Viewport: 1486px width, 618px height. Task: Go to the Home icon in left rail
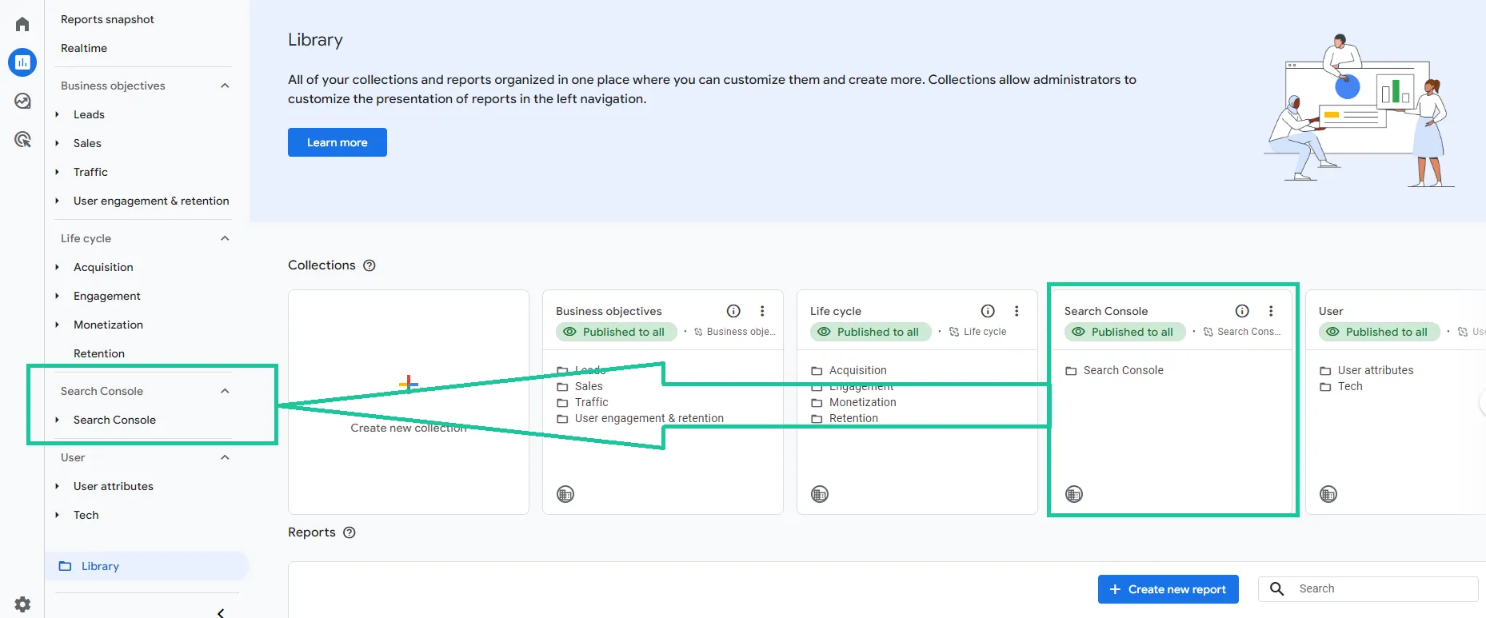22,24
